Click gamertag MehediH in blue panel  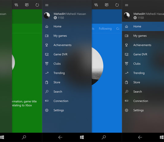pyautogui.click(x=60, y=14)
